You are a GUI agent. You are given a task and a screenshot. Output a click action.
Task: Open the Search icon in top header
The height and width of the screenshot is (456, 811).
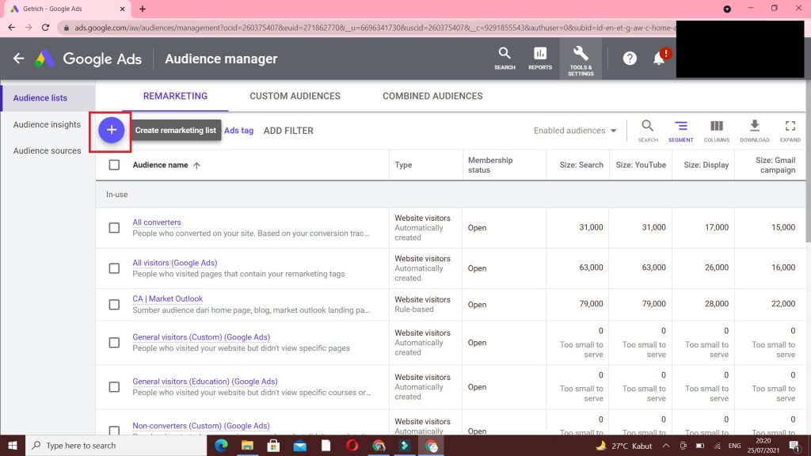point(504,58)
